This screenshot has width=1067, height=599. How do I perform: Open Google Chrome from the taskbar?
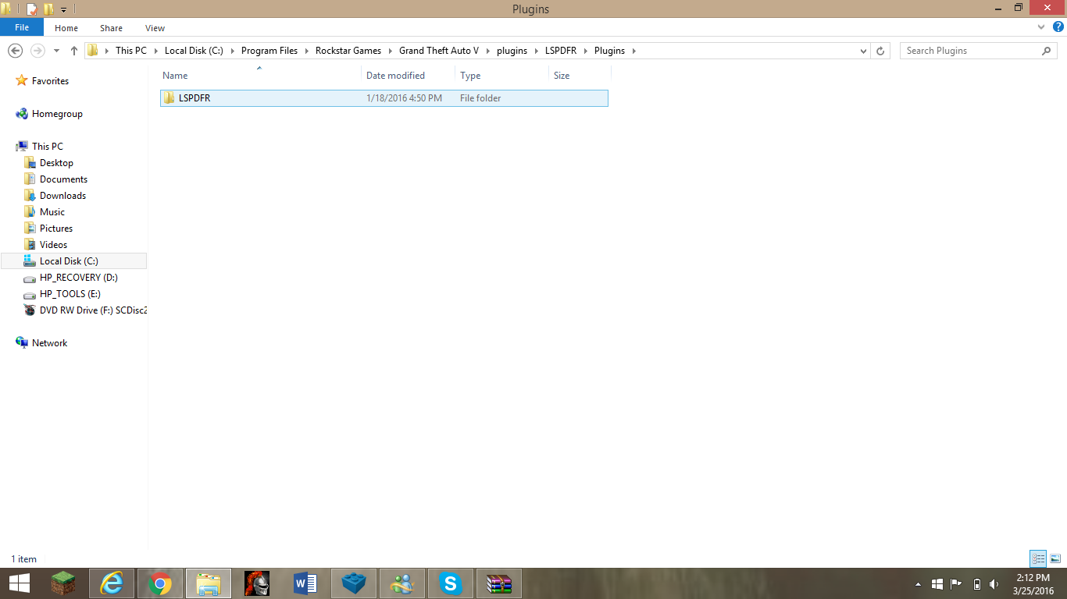click(x=160, y=583)
